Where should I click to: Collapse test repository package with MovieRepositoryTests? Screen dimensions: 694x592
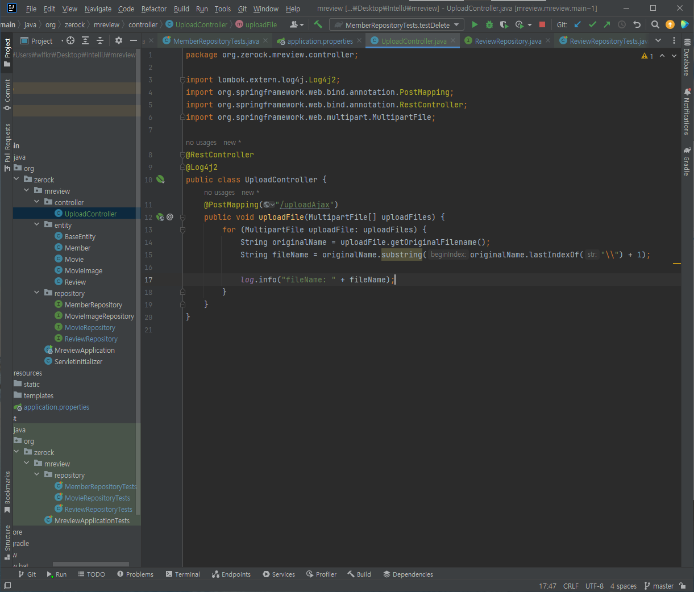click(x=37, y=475)
